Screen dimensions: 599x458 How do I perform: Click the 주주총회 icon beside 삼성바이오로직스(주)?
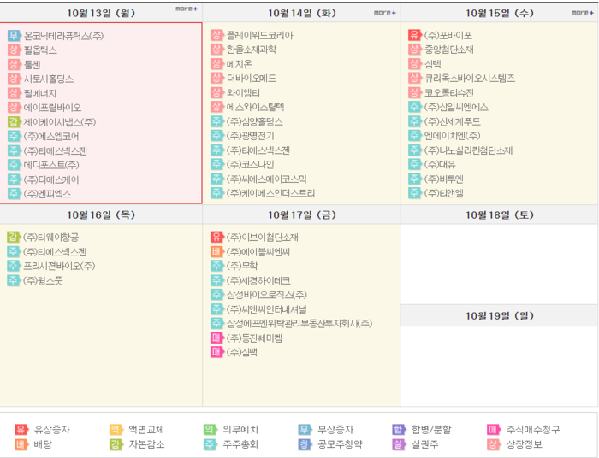(x=216, y=295)
